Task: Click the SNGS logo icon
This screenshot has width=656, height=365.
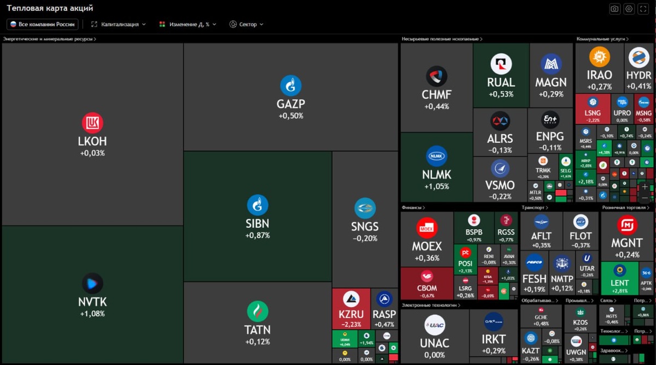Action: pyautogui.click(x=365, y=208)
